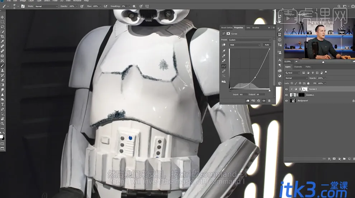Select the black point eyedropper
Viewport: 355px width, 198px height.
(x=224, y=51)
